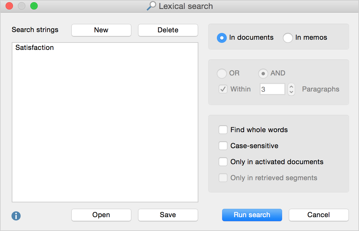Toggle the Within paragraphs checkbox
Viewport: 359px width, 231px height.
tap(223, 89)
